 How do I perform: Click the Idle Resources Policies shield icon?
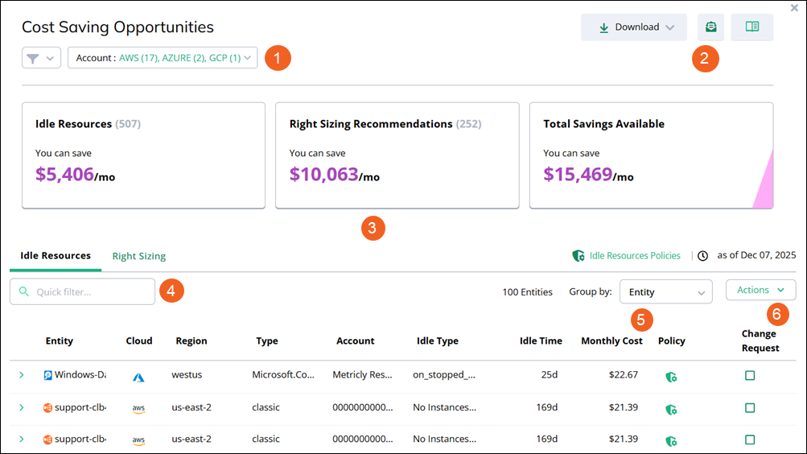(x=578, y=256)
